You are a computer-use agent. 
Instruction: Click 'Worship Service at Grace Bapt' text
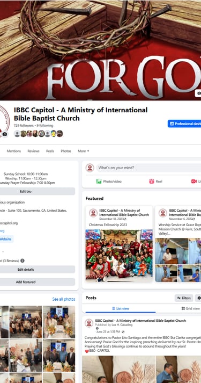pyautogui.click(x=180, y=225)
